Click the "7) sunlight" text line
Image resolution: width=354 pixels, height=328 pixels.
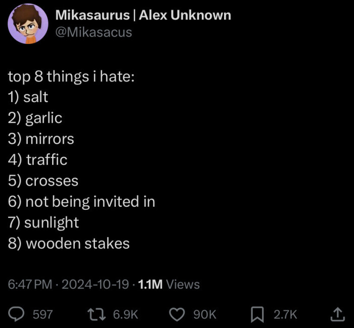[43, 222]
